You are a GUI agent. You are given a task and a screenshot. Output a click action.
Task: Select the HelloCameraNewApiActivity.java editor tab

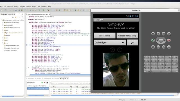[38, 14]
